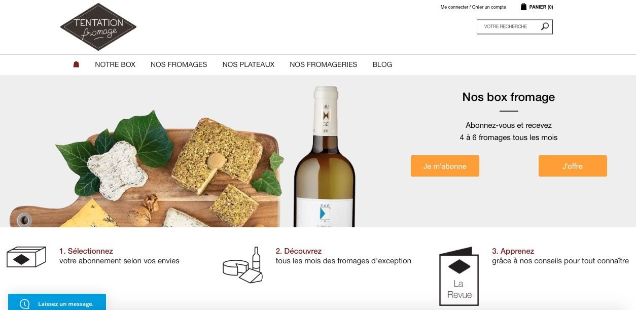636x310 pixels.
Task: Click the red home icon in navigation
Action: click(x=76, y=64)
